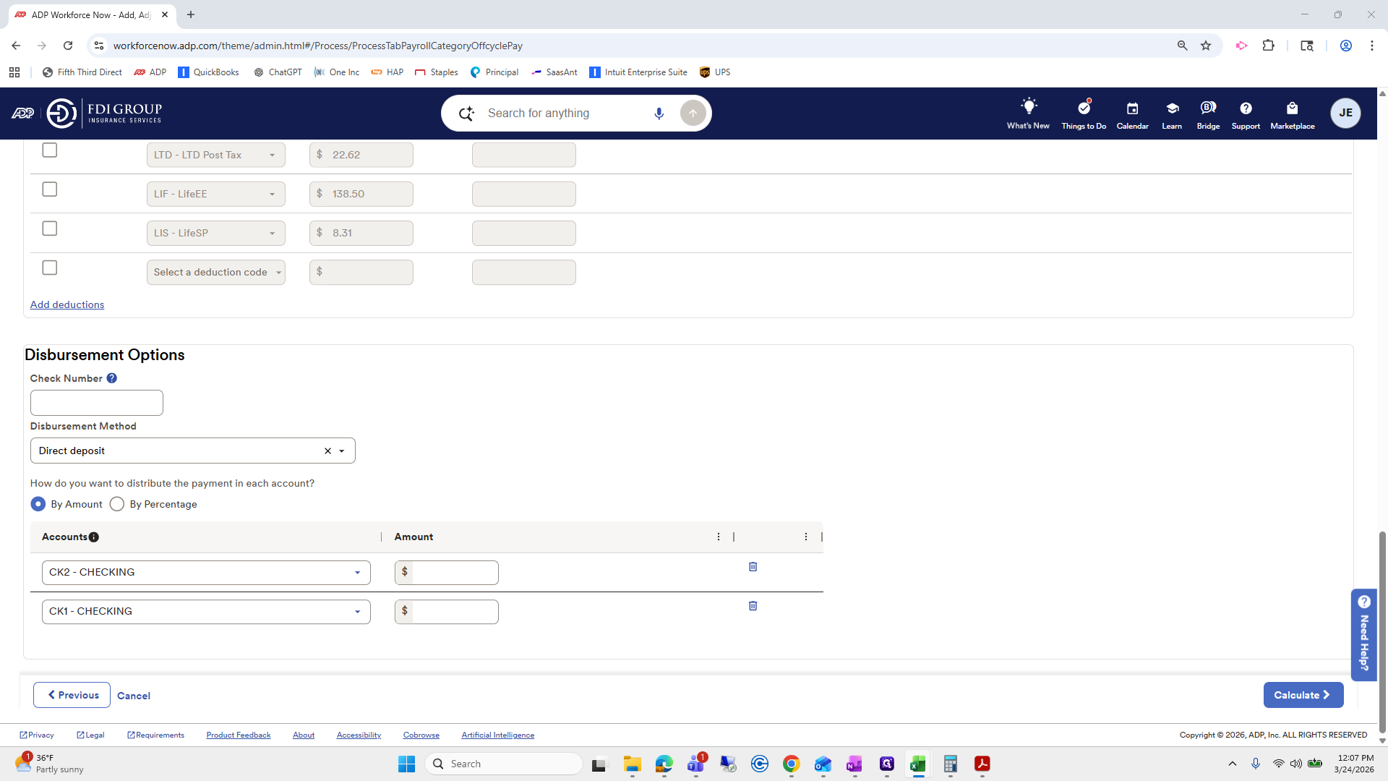The width and height of the screenshot is (1388, 781).
Task: Open Select a deduction code dropdown
Action: coord(215,273)
